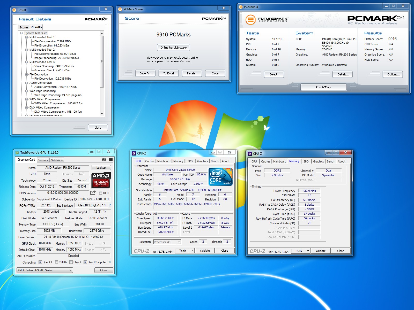The height and width of the screenshot is (310, 414).
Task: Click the scroll down arrow in Result Details
Action: pyautogui.click(x=102, y=114)
